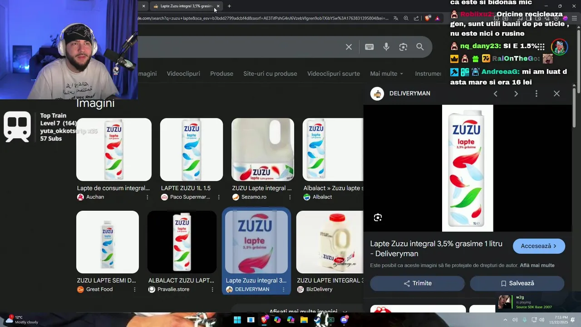Open Discord from taskbar

pyautogui.click(x=344, y=320)
